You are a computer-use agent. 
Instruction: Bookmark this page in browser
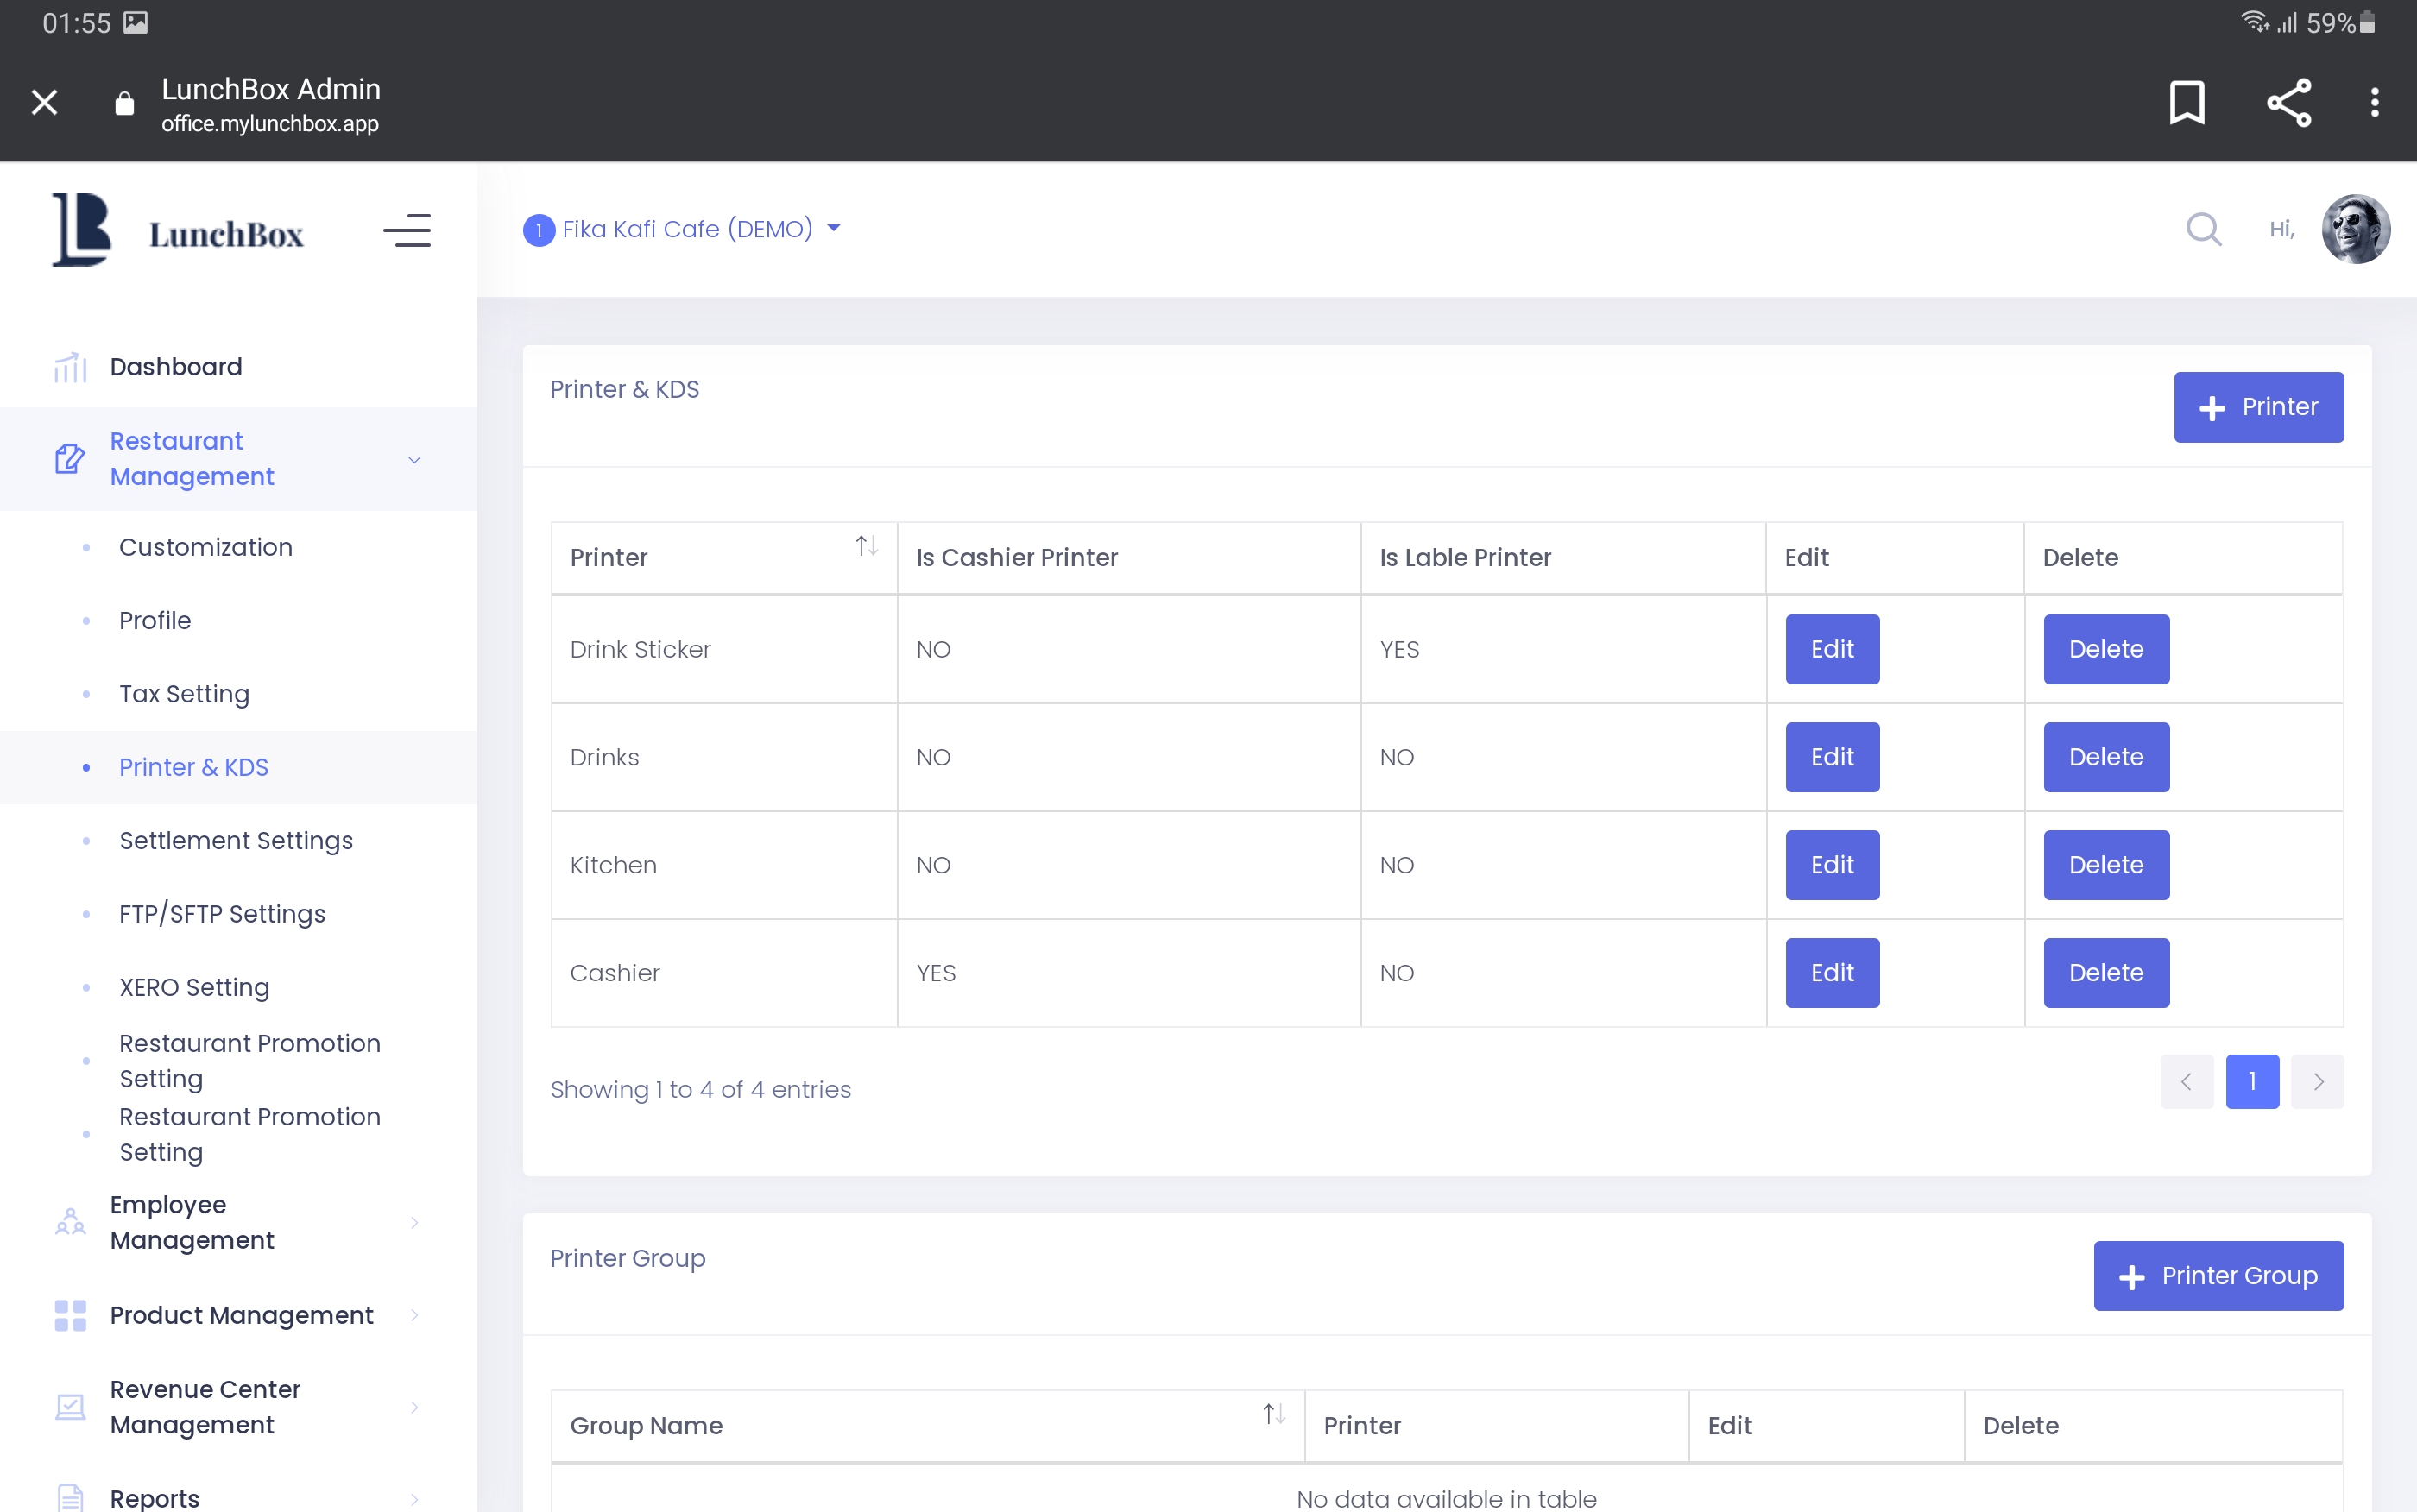[2187, 102]
